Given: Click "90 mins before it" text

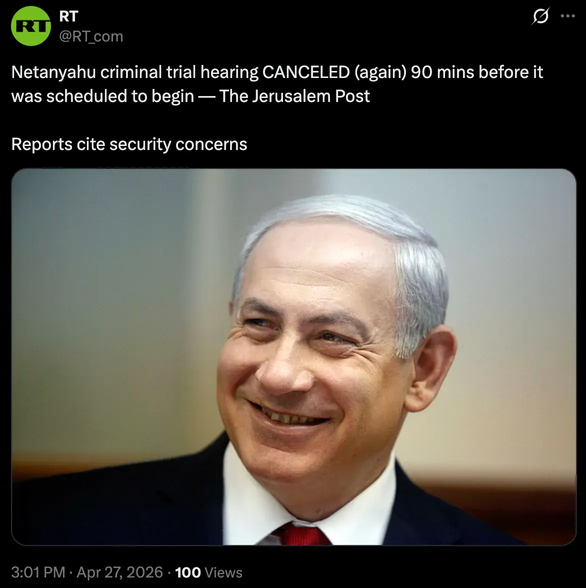Looking at the screenshot, I should pyautogui.click(x=477, y=72).
